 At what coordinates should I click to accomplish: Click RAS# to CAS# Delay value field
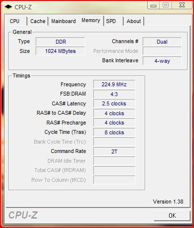point(114,113)
